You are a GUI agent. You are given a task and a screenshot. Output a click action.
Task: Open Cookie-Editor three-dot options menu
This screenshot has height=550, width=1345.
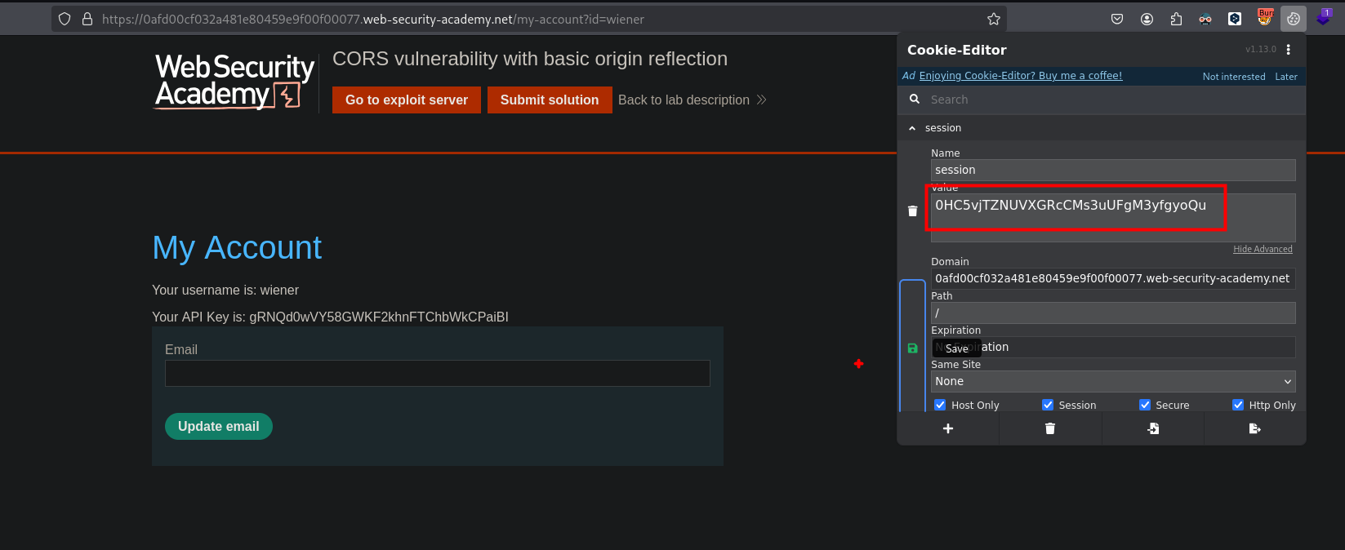coord(1289,50)
